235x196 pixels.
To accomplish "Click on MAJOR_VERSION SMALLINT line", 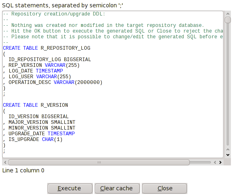I will tap(39, 122).
